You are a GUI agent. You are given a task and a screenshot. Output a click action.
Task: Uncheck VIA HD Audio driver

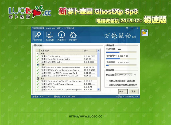(x=38, y=56)
